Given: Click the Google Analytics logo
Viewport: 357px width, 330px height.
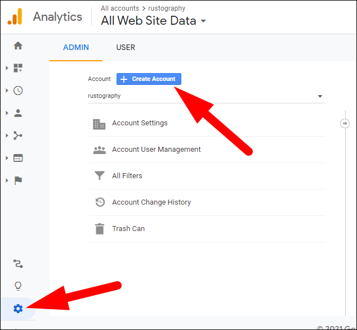Looking at the screenshot, I should 15,16.
